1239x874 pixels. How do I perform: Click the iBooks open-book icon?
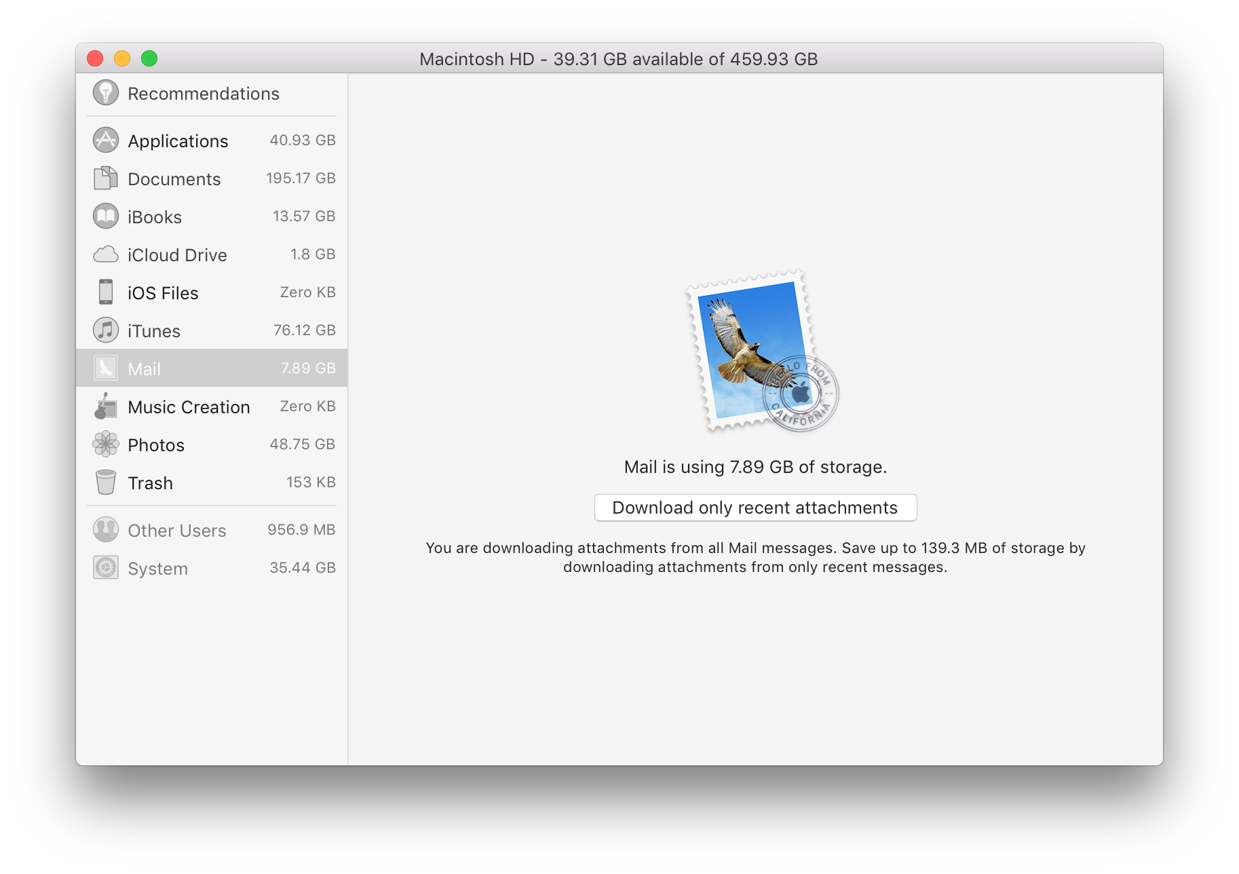click(106, 216)
